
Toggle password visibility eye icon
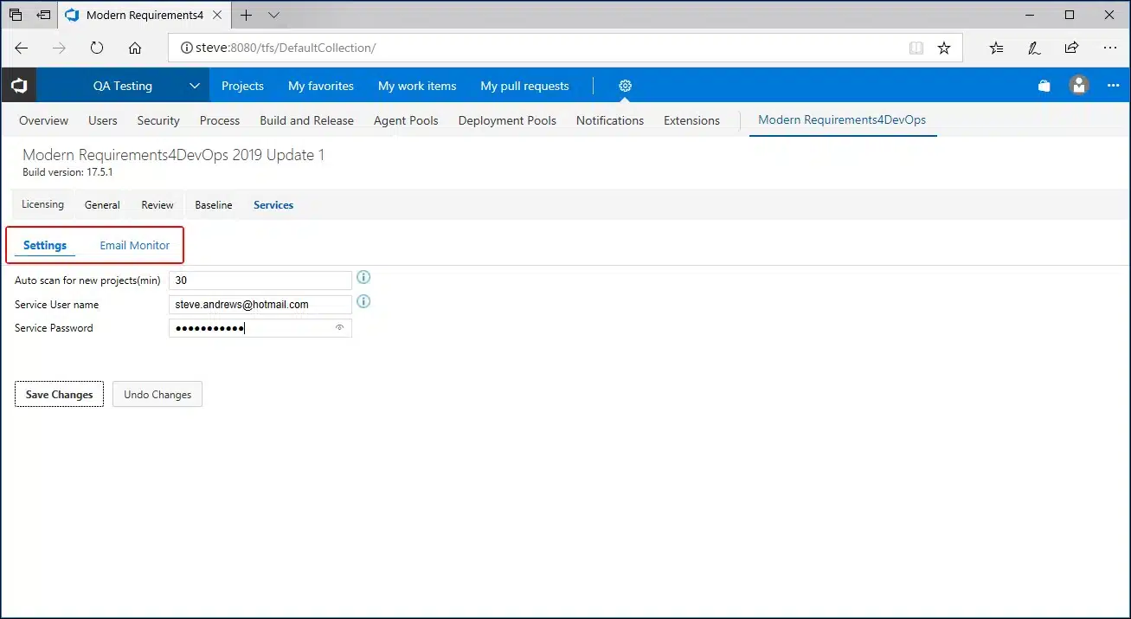pyautogui.click(x=340, y=328)
